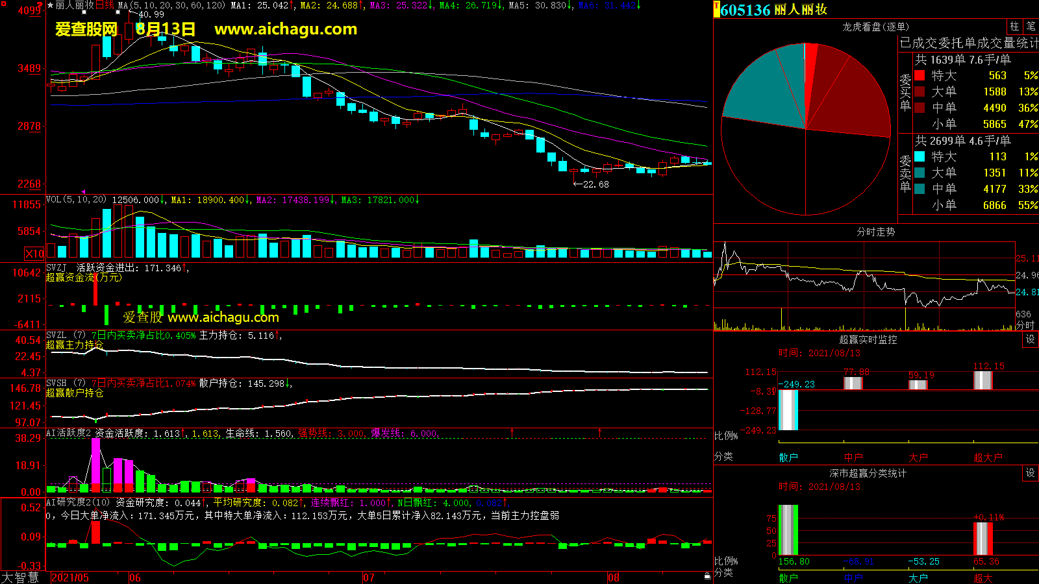Click the lock icon at chart bottom-right
This screenshot has width=1039, height=584.
tap(707, 576)
